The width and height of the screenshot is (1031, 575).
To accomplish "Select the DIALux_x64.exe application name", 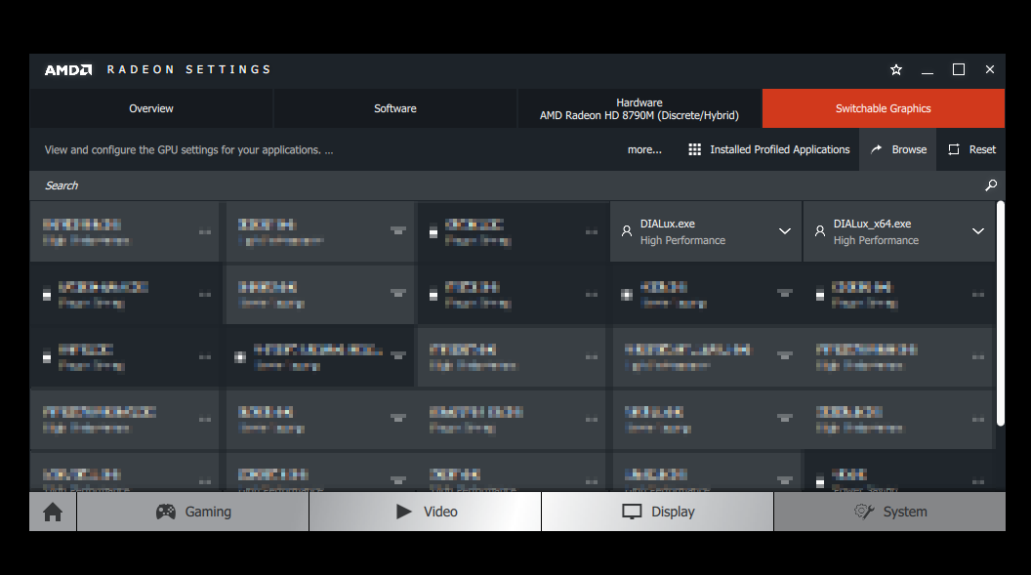I will pos(872,224).
